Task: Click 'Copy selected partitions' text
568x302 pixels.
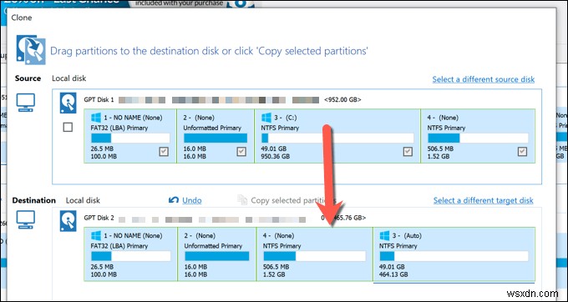Action: (x=293, y=200)
